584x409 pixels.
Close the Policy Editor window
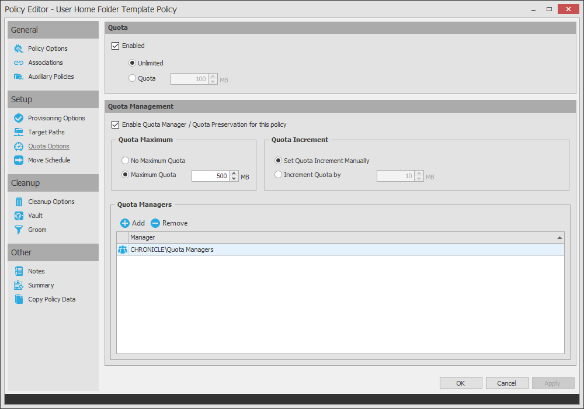point(568,9)
